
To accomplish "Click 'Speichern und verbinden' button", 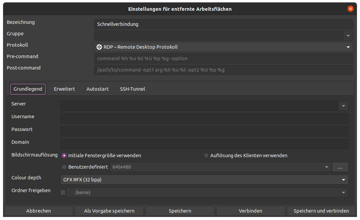I will click(x=321, y=211).
